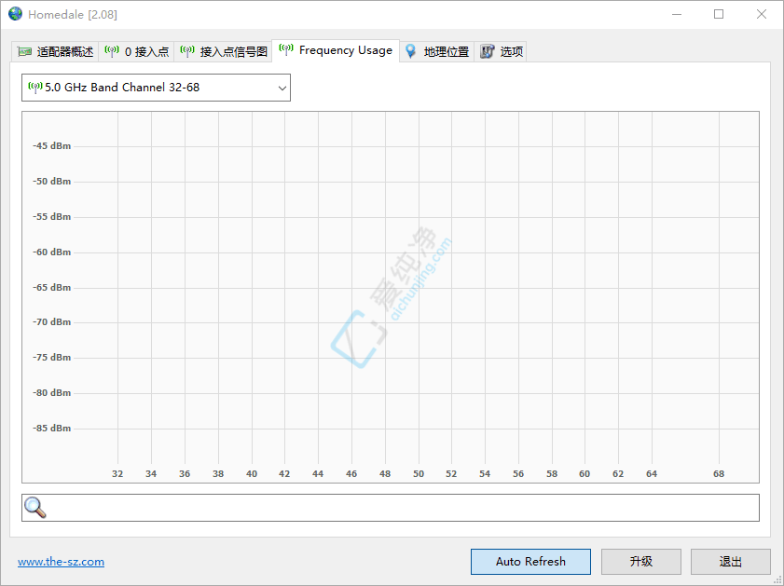Open the 适配器概述 adapter overview tab
The width and height of the screenshot is (784, 586).
click(55, 51)
